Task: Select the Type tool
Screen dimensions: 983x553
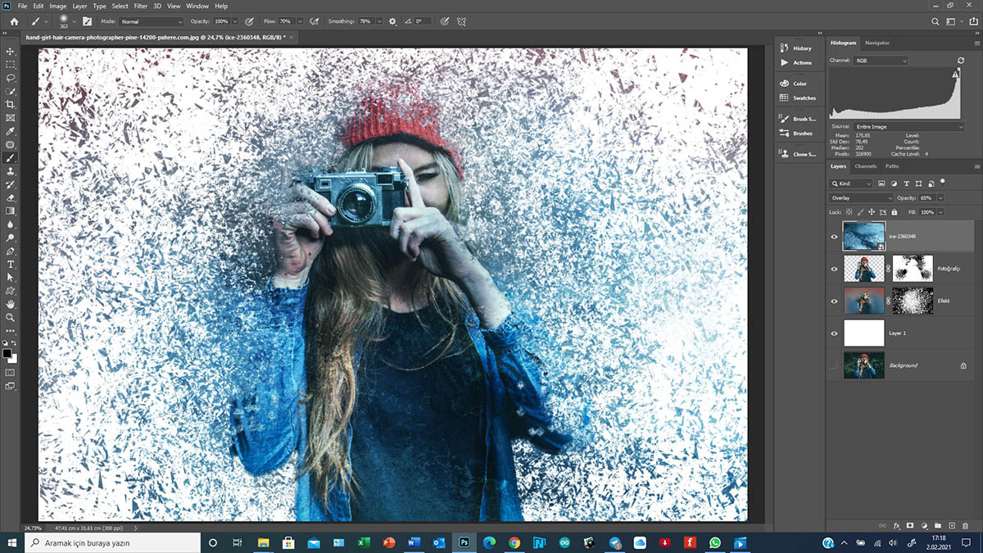Action: click(x=11, y=264)
